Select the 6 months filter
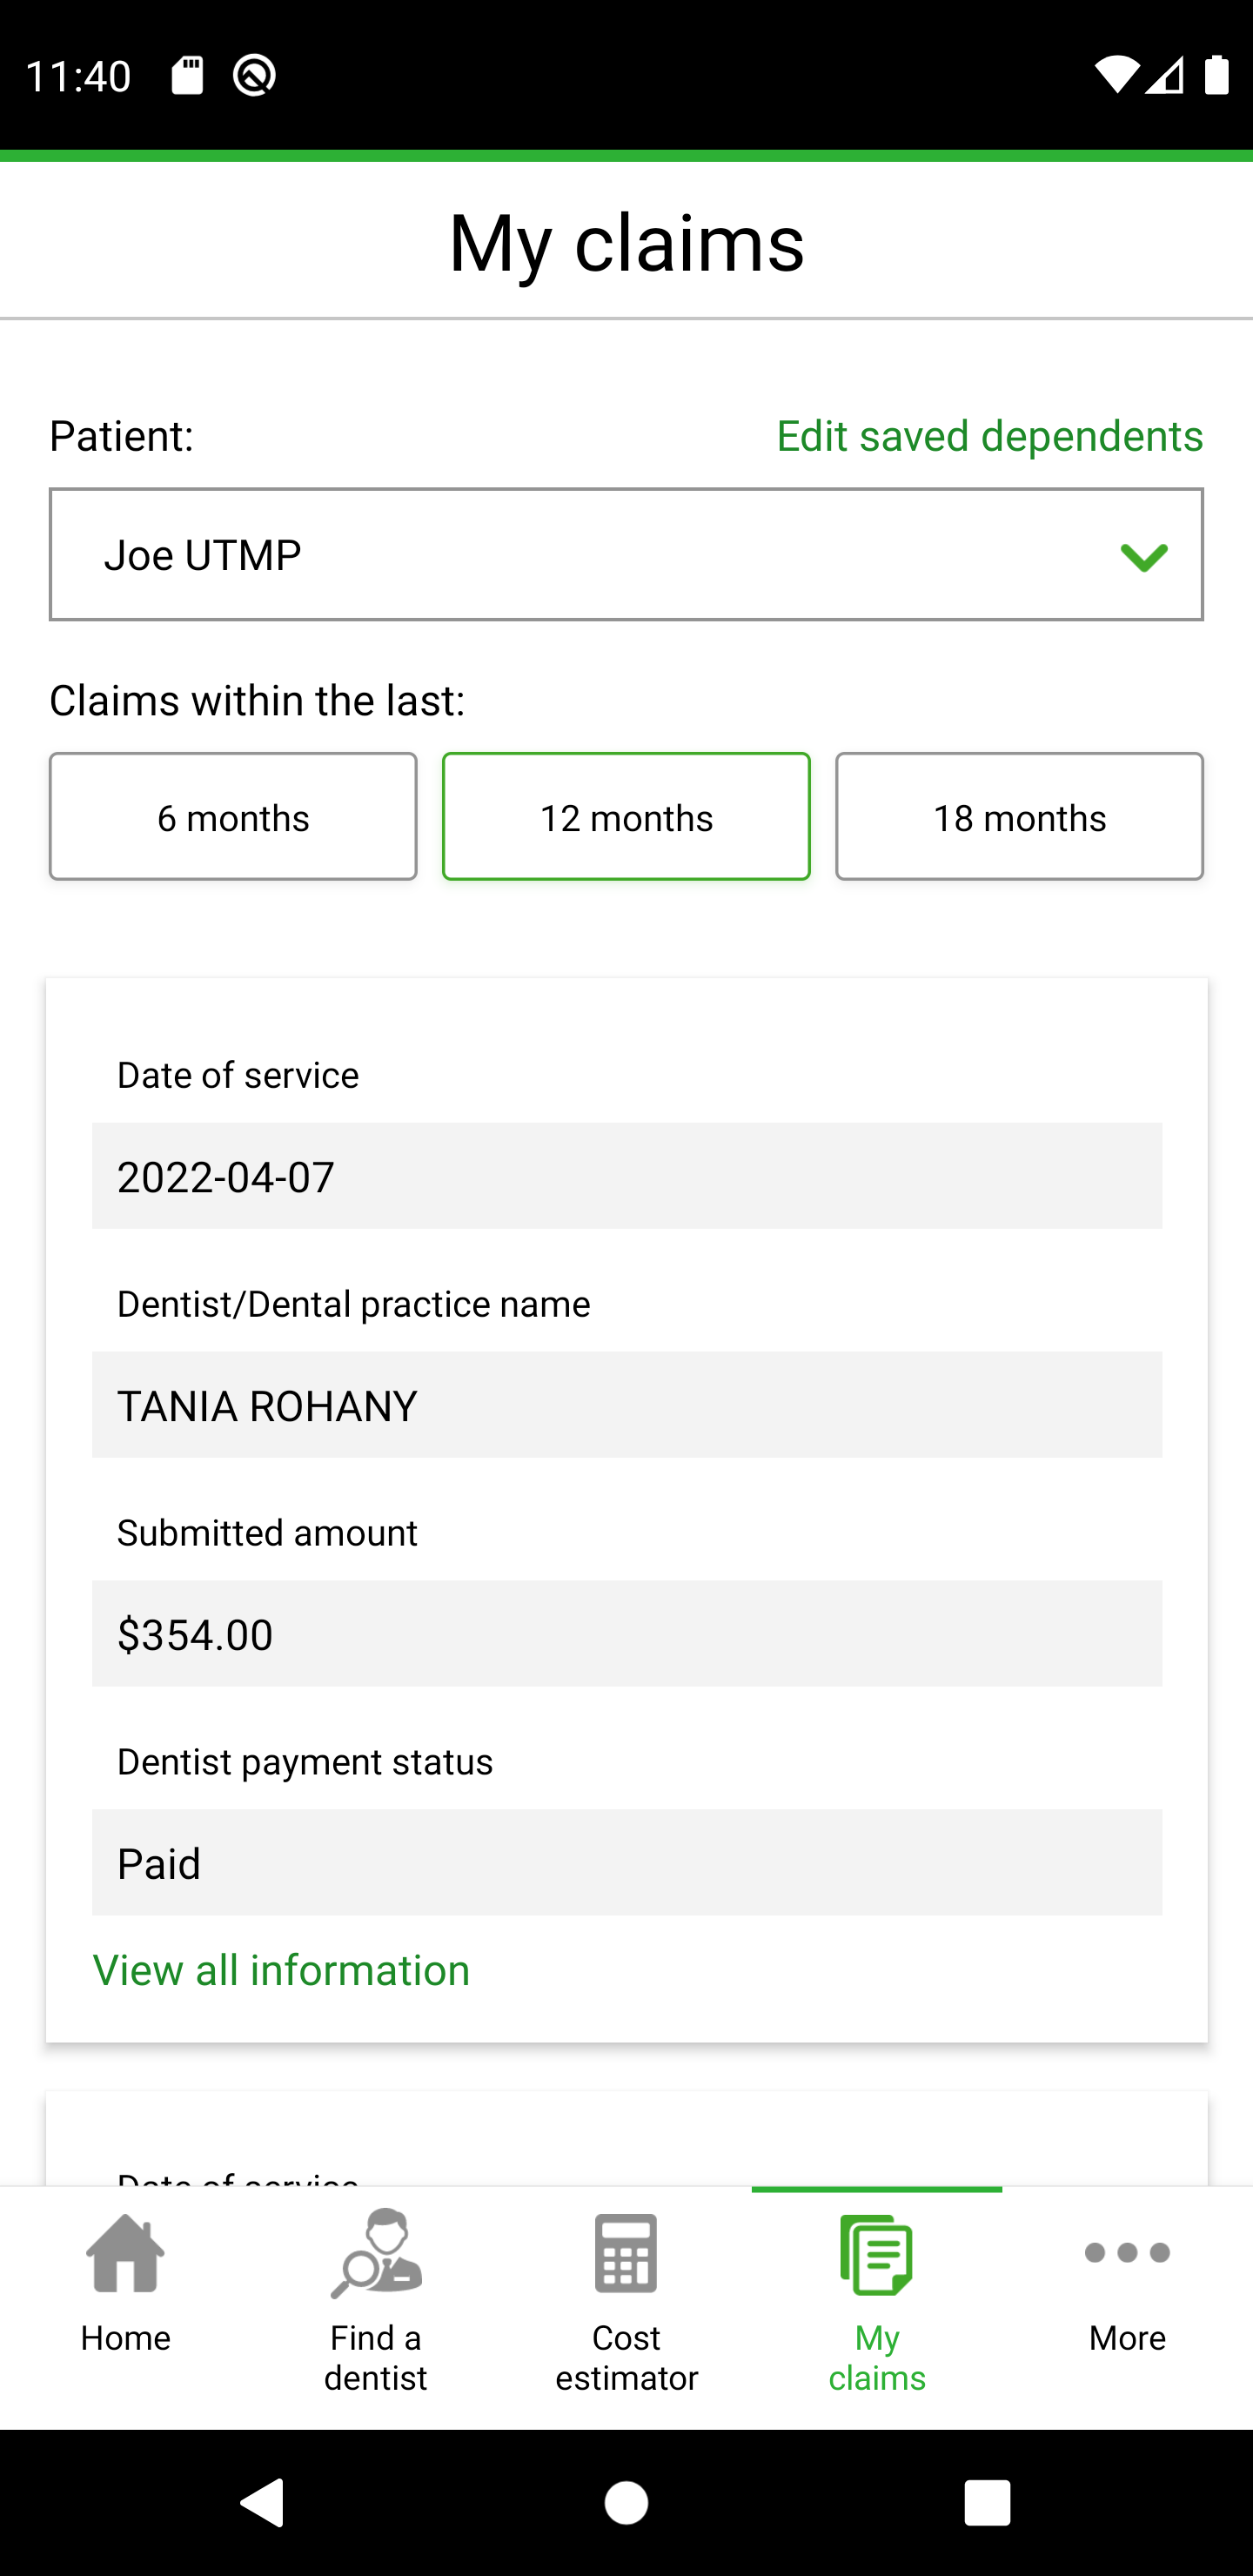The height and width of the screenshot is (2576, 1253). click(233, 817)
